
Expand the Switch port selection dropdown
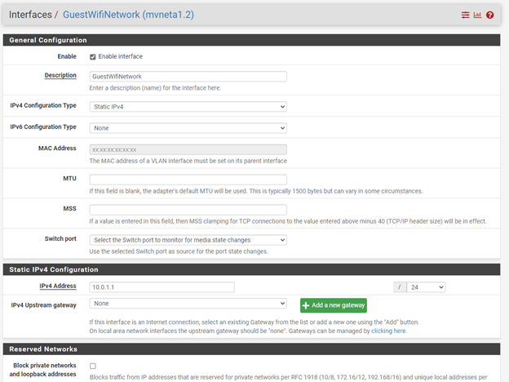pyautogui.click(x=188, y=240)
